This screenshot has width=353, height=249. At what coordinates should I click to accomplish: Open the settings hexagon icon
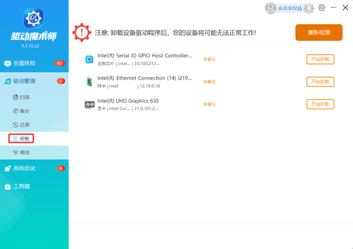(322, 8)
